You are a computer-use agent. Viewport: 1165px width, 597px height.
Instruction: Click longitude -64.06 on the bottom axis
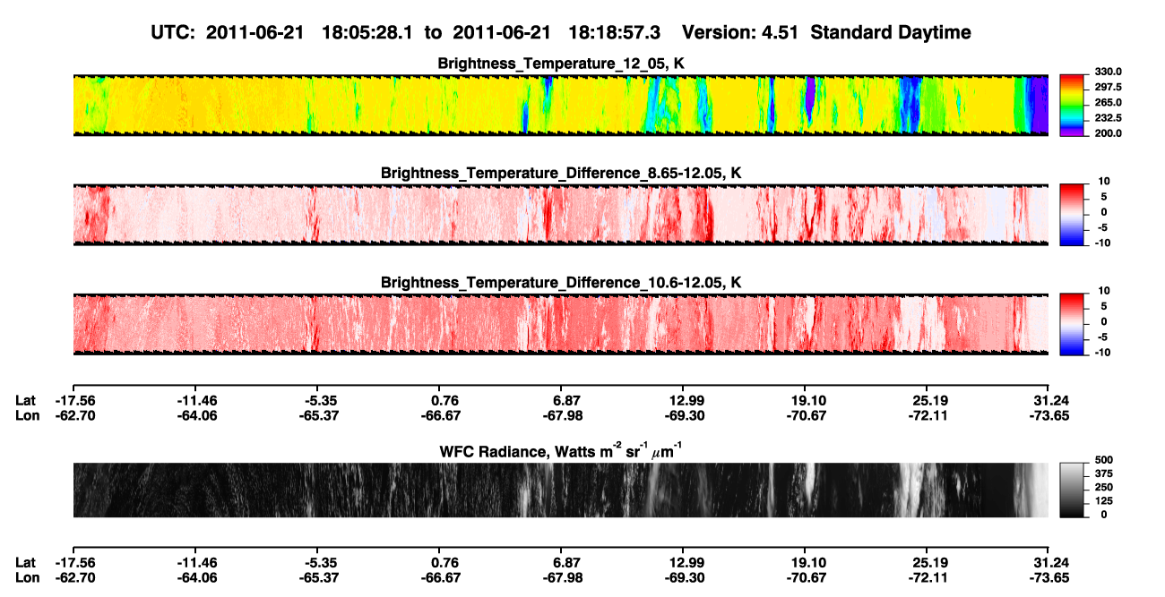195,579
